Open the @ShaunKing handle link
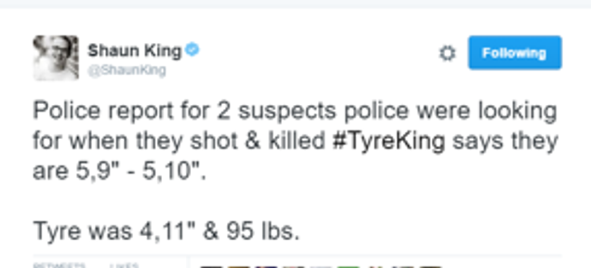This screenshot has width=591, height=268. coord(127,70)
